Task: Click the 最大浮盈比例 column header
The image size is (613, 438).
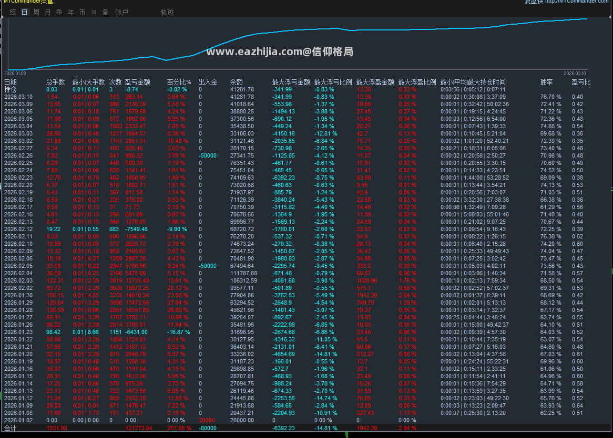Action: [x=417, y=82]
